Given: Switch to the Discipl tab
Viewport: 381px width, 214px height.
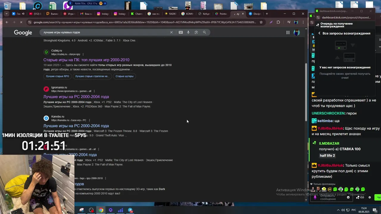Looking at the screenshot, I should click(255, 14).
